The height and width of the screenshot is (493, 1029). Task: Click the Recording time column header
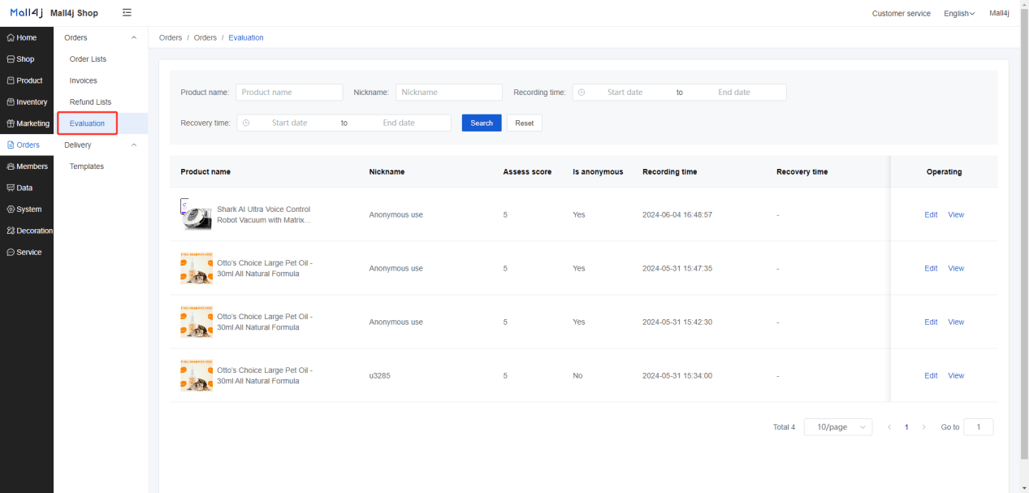tap(669, 172)
